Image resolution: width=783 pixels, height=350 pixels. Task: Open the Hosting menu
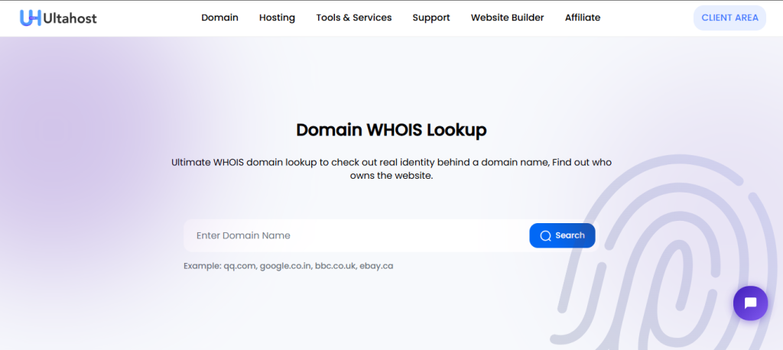277,18
